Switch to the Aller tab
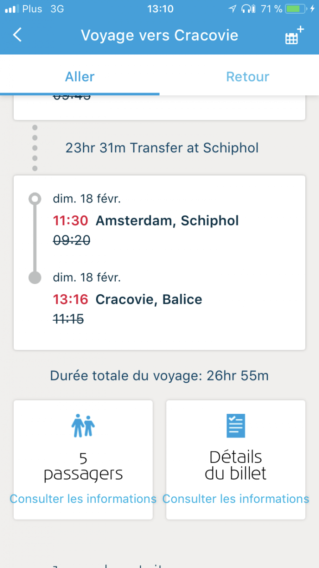 point(80,76)
